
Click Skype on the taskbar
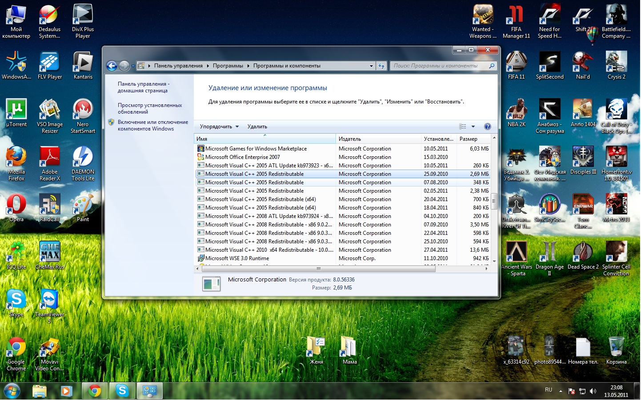(x=122, y=391)
